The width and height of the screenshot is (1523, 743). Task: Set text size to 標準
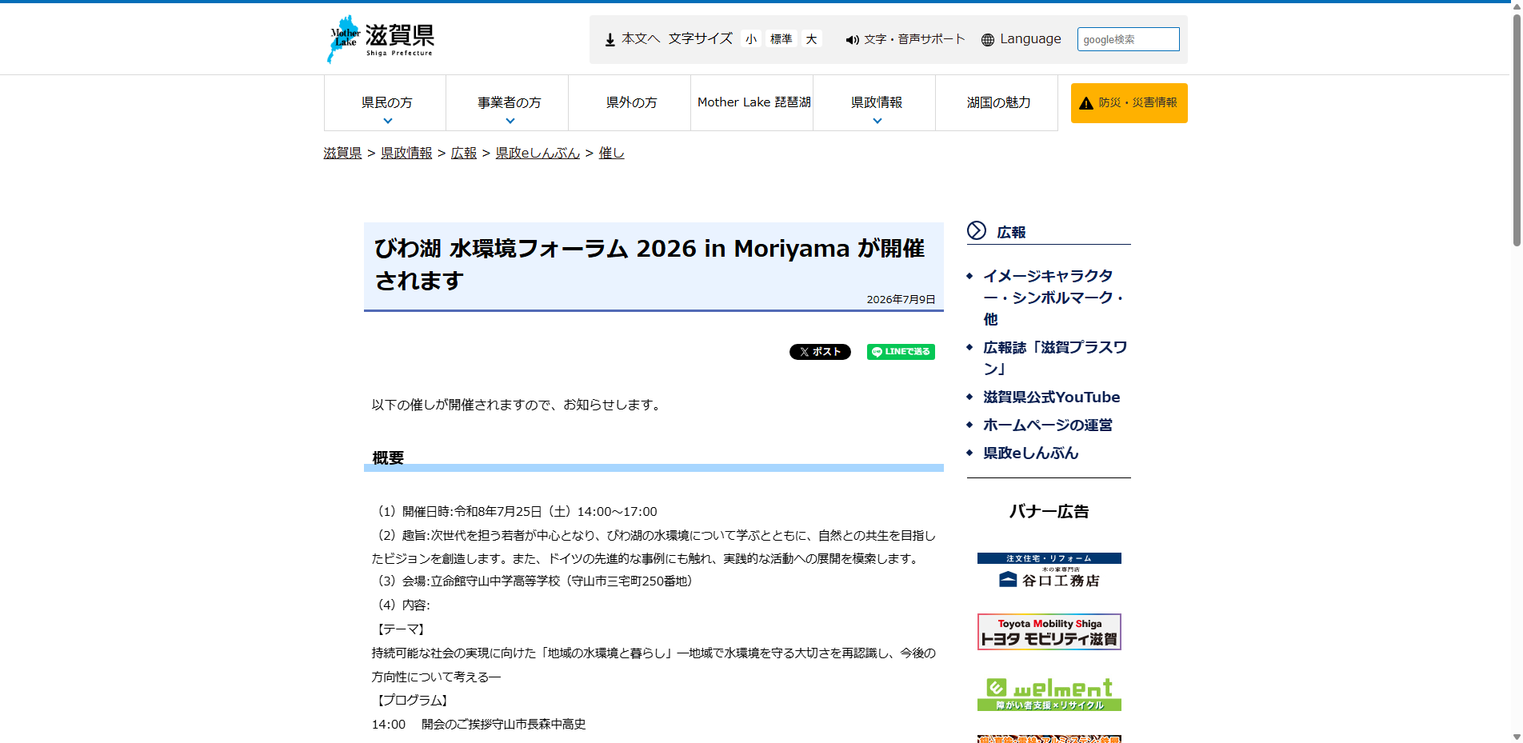(781, 39)
